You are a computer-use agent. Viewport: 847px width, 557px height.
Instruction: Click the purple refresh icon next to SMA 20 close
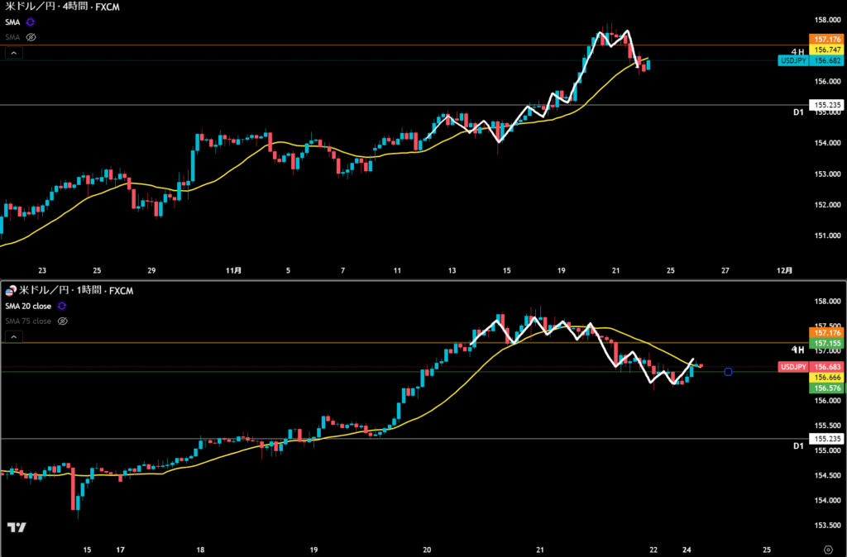click(x=61, y=307)
